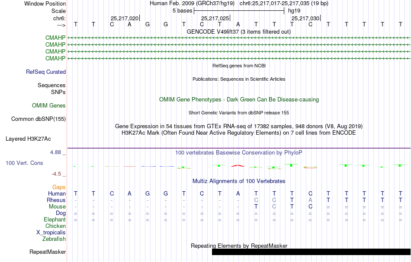Click the 25,217,025 position marker
Image resolution: width=411 pixels, height=262 pixels.
pos(215,18)
